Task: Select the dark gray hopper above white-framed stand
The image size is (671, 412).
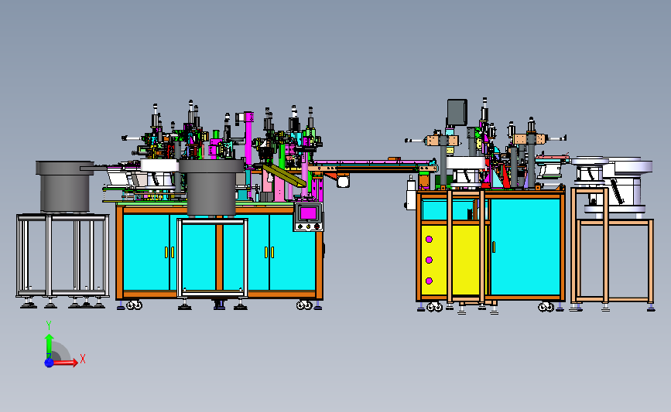Action: (x=211, y=187)
